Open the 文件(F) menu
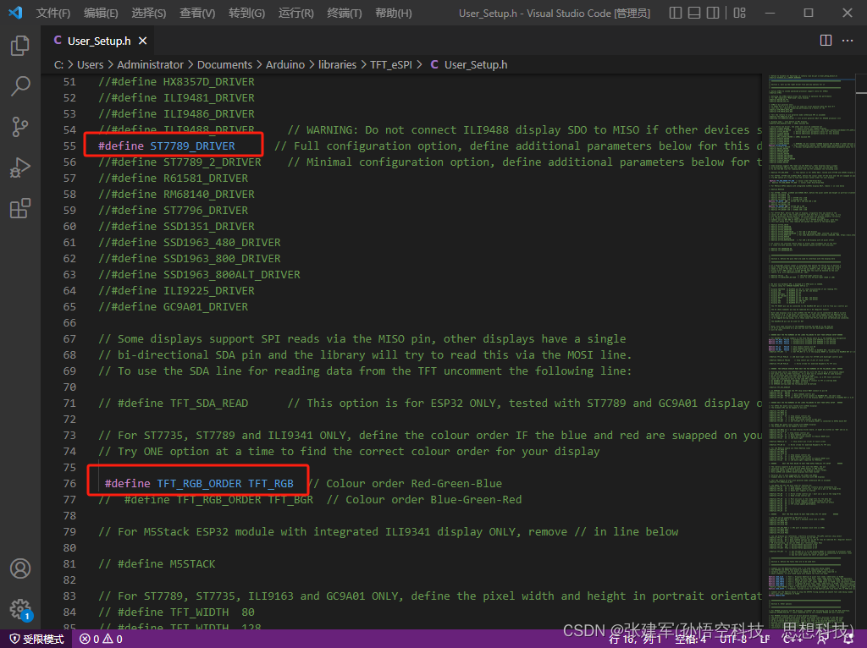The image size is (867, 648). tap(52, 13)
